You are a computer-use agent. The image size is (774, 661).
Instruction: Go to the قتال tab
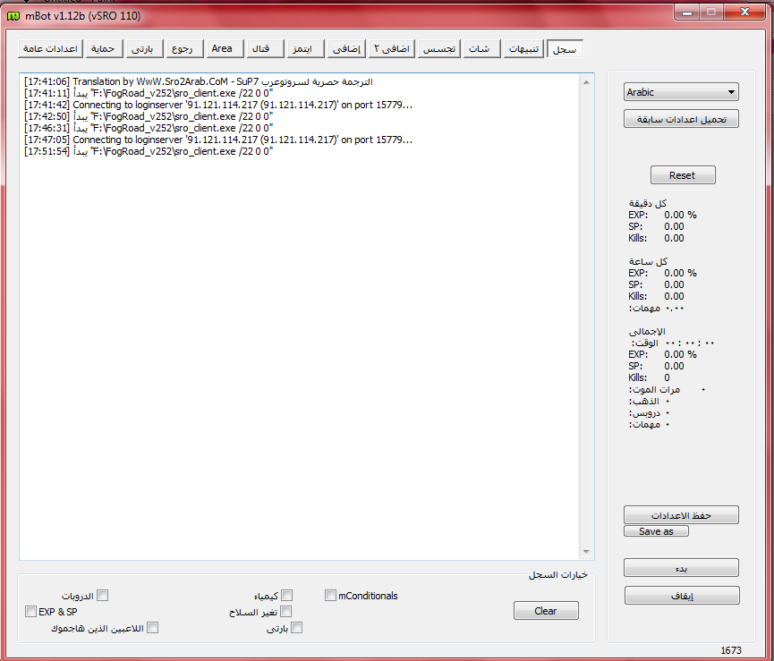(265, 49)
